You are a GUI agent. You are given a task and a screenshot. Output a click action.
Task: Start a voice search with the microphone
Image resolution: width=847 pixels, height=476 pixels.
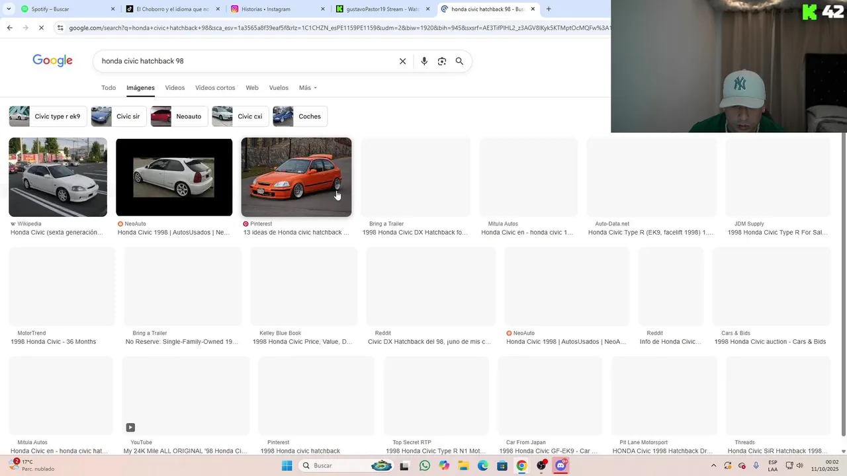pyautogui.click(x=424, y=61)
